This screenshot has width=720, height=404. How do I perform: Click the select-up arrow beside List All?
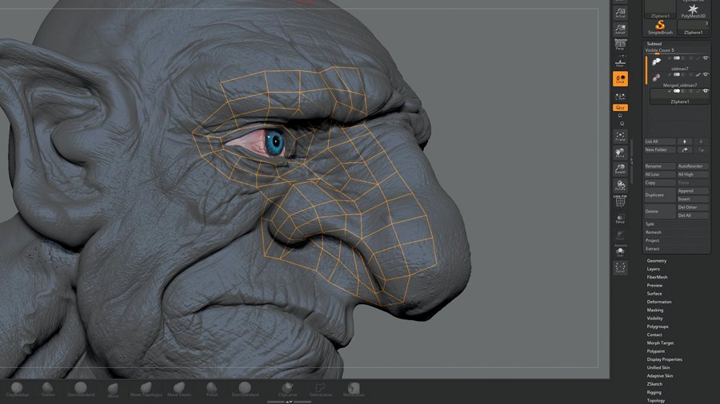point(685,141)
